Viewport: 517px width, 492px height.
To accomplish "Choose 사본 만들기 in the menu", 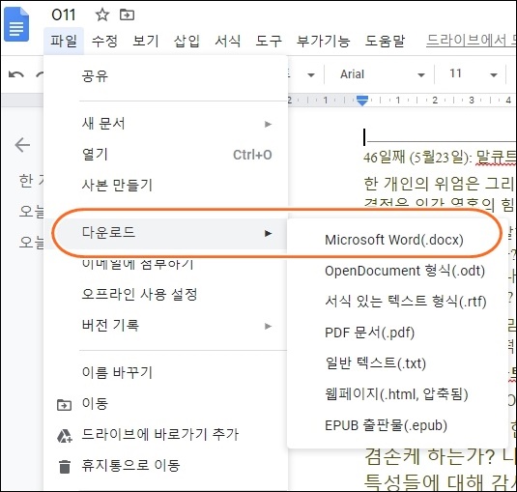I will (165, 185).
